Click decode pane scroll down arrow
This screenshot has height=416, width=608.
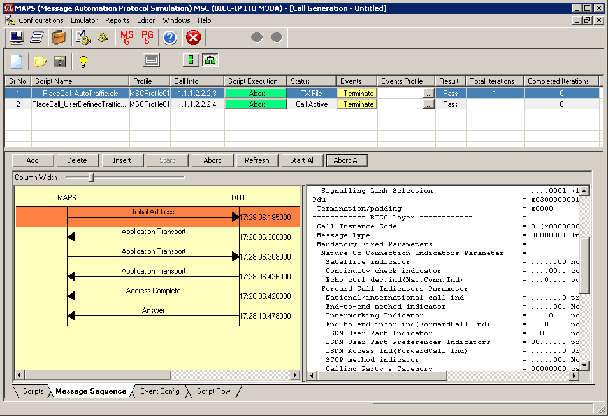[584, 366]
